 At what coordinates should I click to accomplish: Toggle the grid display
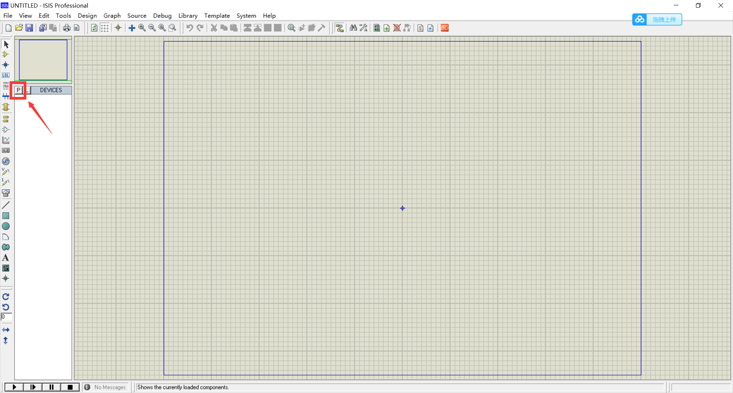105,28
